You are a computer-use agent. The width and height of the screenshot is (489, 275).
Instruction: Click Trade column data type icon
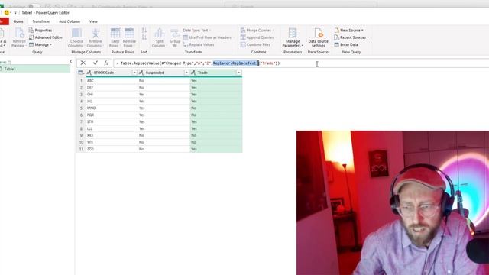(193, 73)
